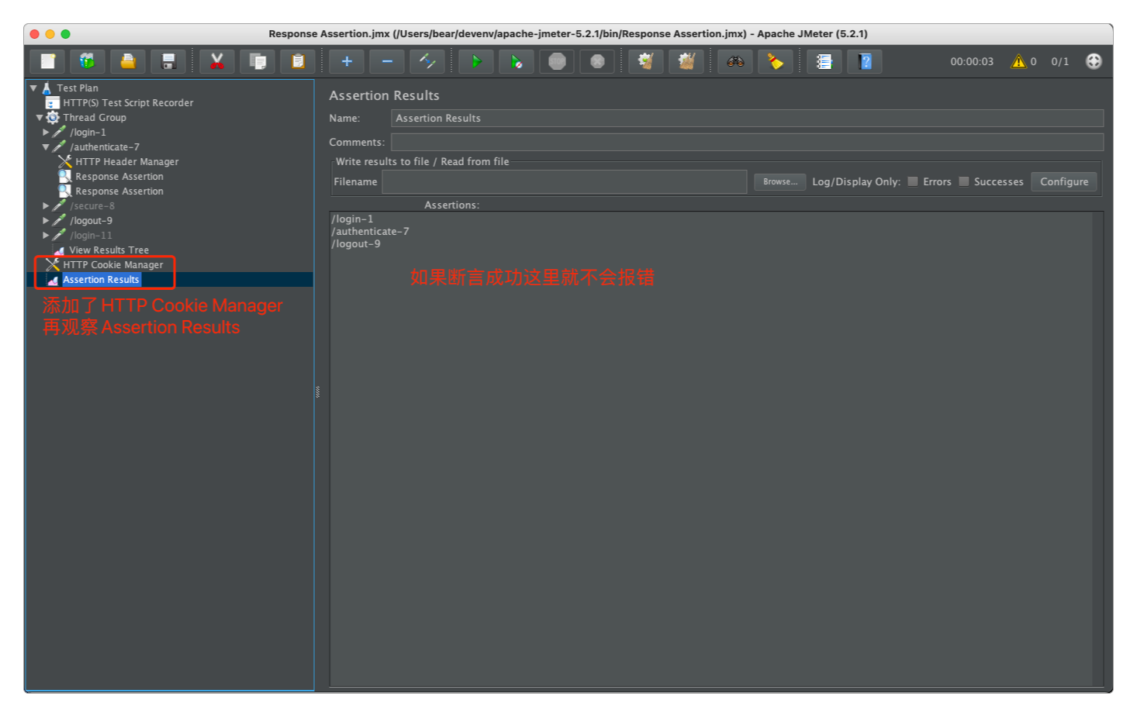The image size is (1137, 717).
Task: Select Test Plan label in tree
Action: pyautogui.click(x=78, y=88)
